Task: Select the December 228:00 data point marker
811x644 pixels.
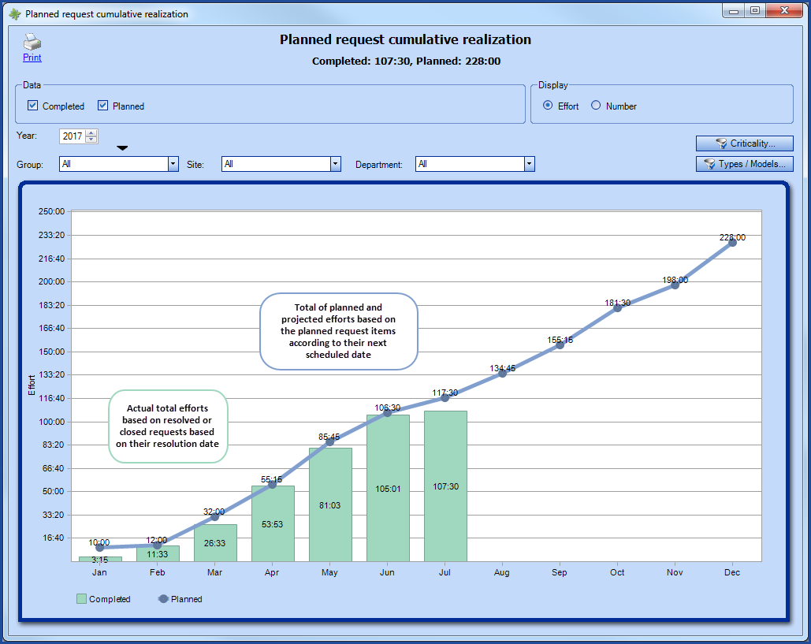Action: [x=732, y=244]
